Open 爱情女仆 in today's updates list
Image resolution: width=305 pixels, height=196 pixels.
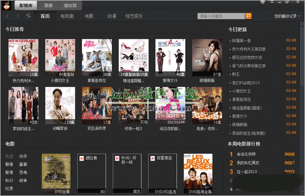click(239, 116)
